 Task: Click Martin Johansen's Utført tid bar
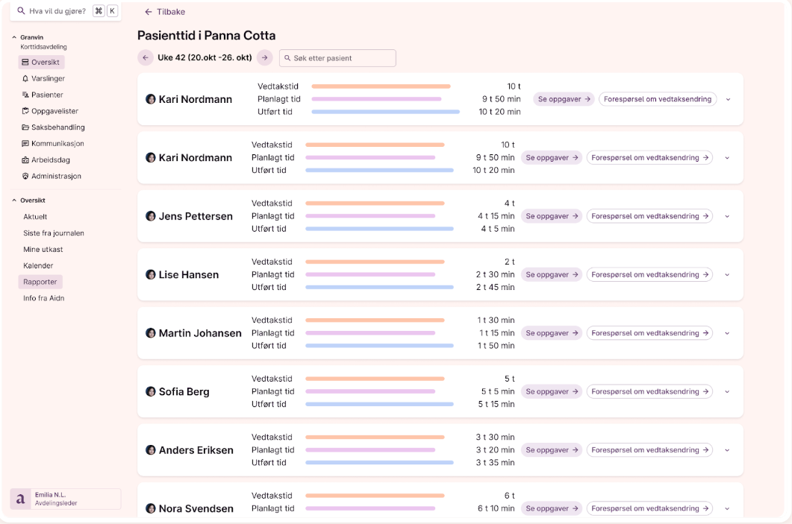tap(379, 346)
